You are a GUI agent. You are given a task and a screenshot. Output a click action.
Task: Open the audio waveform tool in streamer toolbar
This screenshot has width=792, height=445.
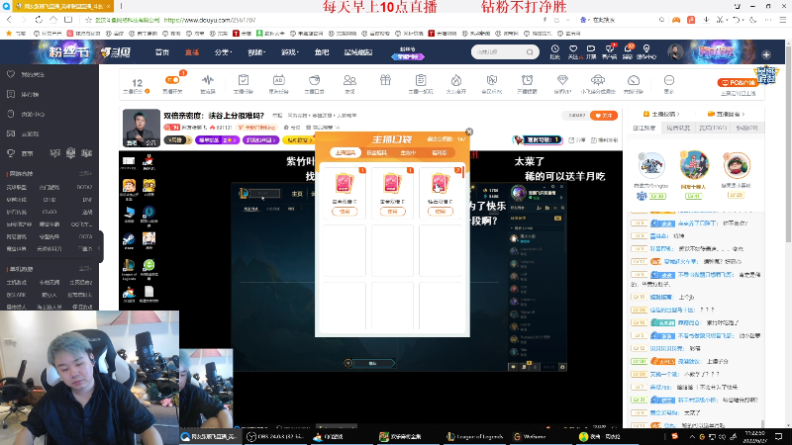point(208,80)
